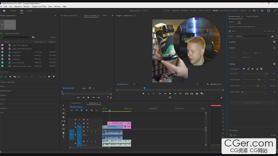Click the Home icon
Screen dimensions: 278x156
click(4, 11)
